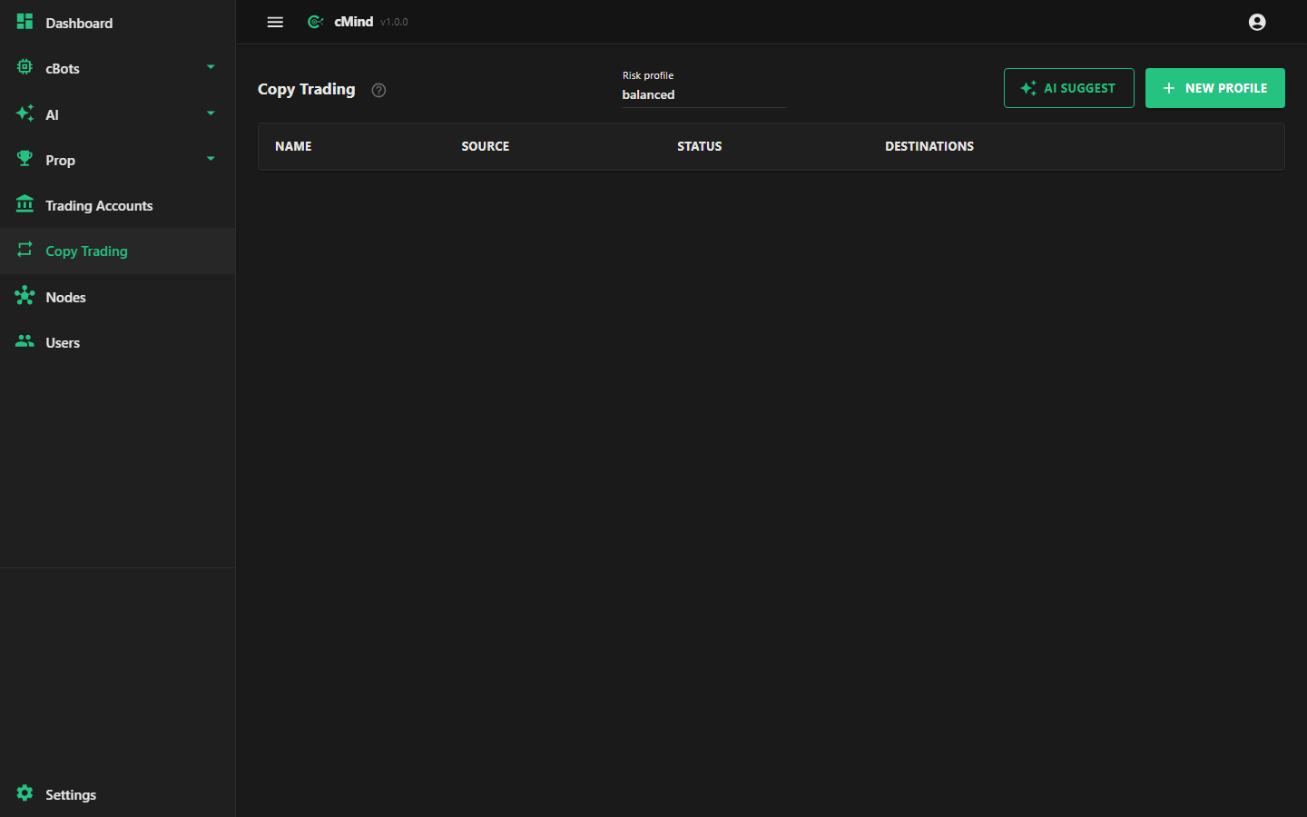Click the NEW PROFILE button
Viewport: 1307px width, 817px height.
[x=1214, y=88]
